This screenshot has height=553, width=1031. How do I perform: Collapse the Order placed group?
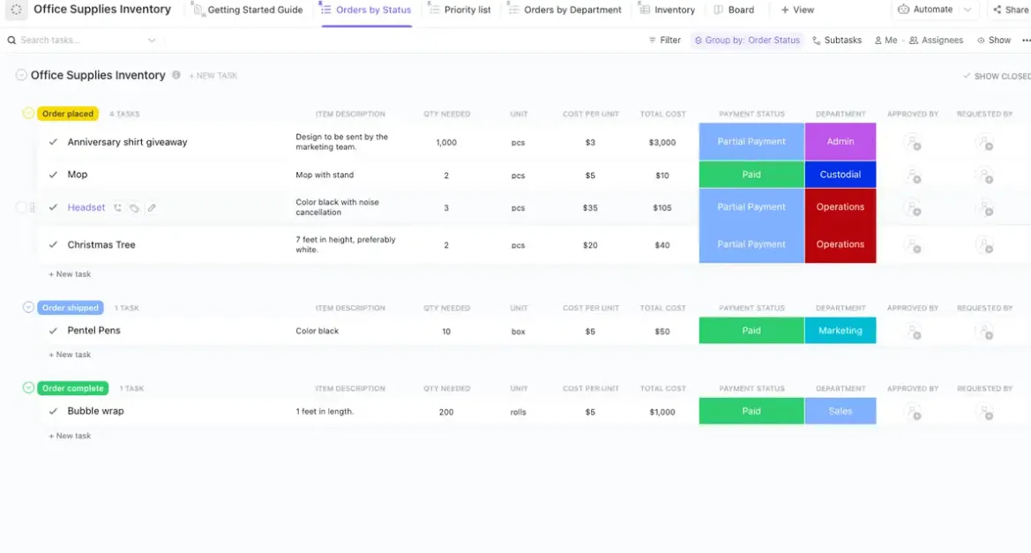(28, 113)
